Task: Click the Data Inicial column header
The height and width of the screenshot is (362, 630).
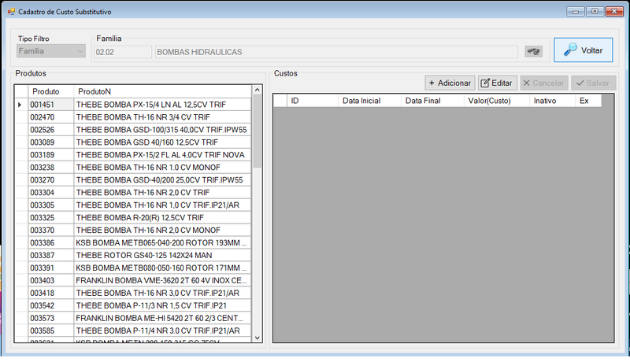Action: (369, 101)
